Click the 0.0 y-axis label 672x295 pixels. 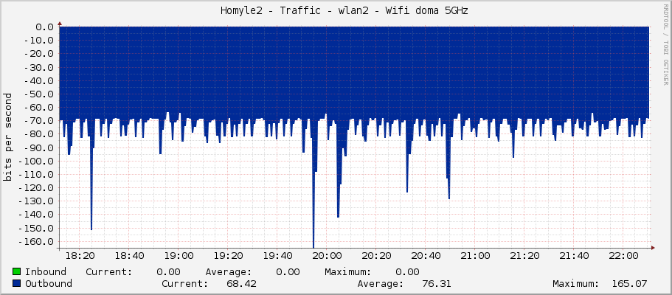pyautogui.click(x=45, y=27)
